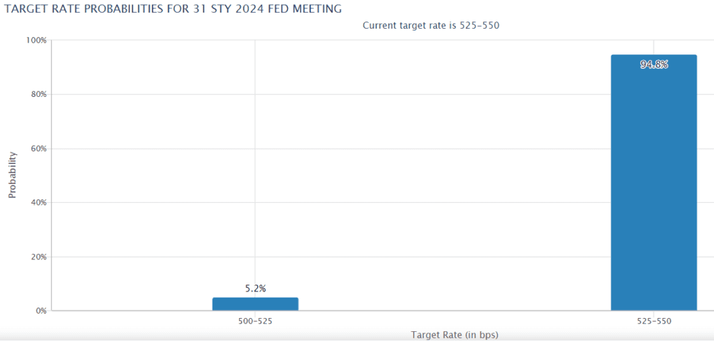Click the Current target rate subtitle

tap(431, 25)
